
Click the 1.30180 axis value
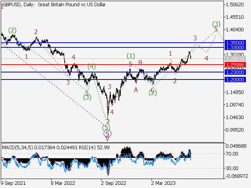(x=235, y=54)
